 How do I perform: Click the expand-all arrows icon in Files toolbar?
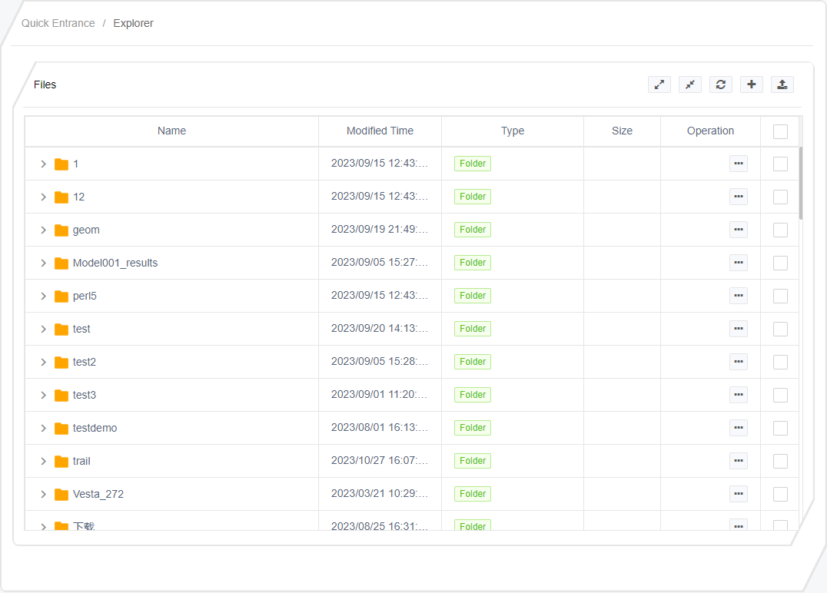[659, 84]
